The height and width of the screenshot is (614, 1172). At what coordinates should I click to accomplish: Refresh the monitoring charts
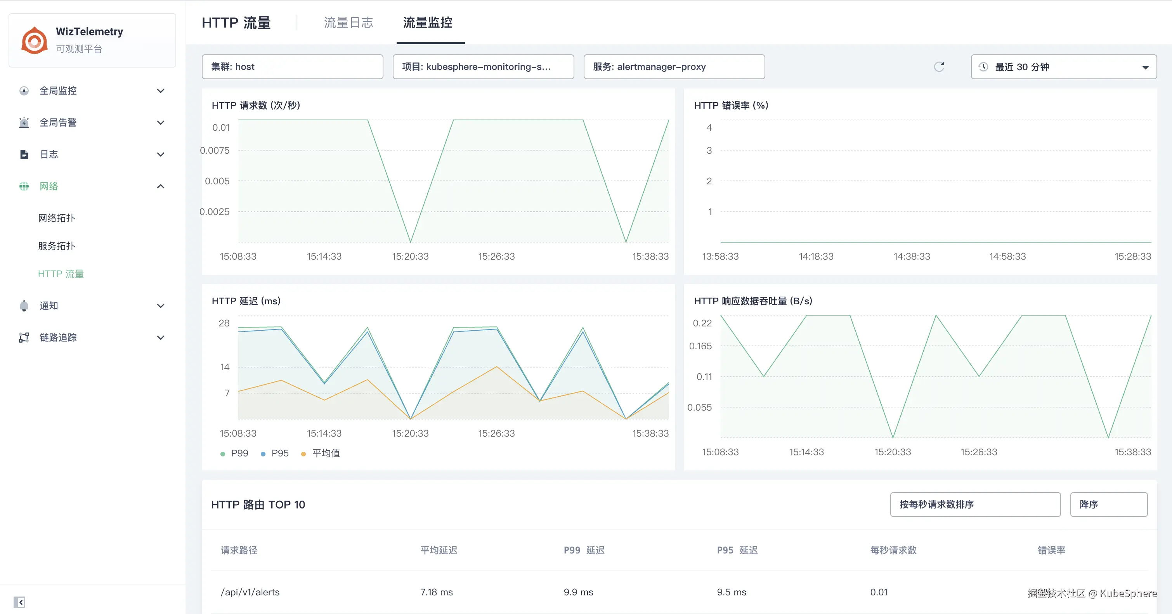click(939, 67)
